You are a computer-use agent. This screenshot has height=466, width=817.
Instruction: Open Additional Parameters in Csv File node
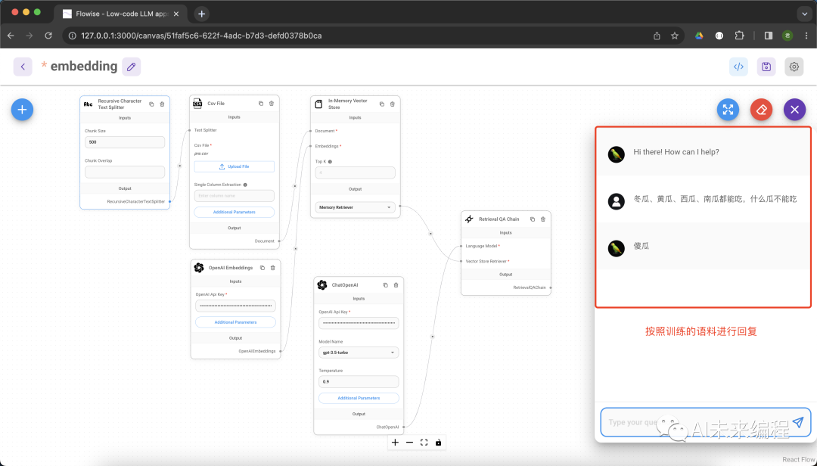click(x=234, y=212)
